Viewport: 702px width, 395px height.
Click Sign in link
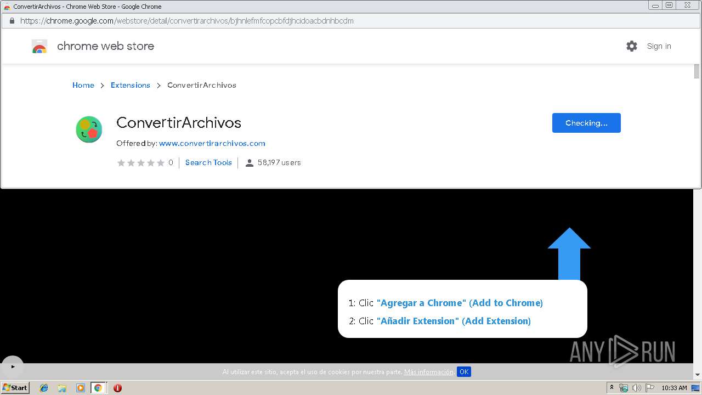tap(659, 46)
